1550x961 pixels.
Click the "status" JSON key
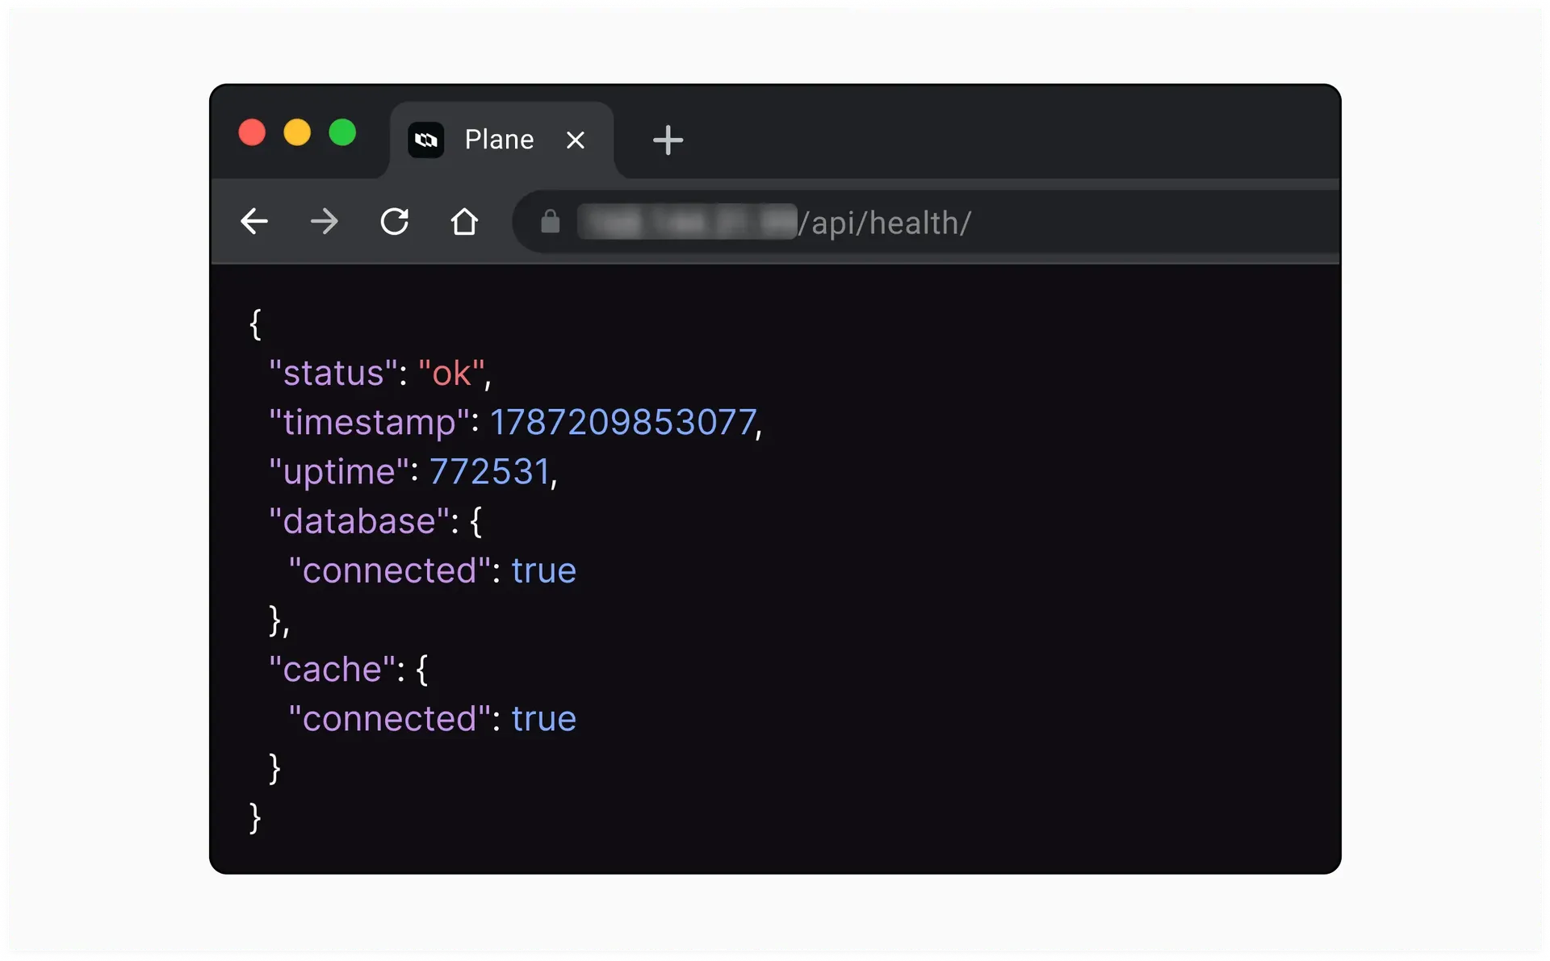[x=333, y=374]
